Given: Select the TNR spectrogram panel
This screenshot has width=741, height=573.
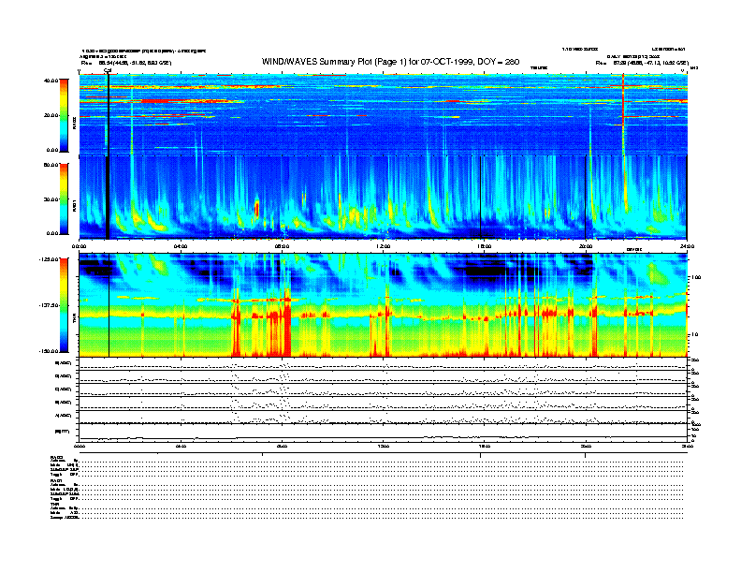Looking at the screenshot, I should click(x=384, y=305).
